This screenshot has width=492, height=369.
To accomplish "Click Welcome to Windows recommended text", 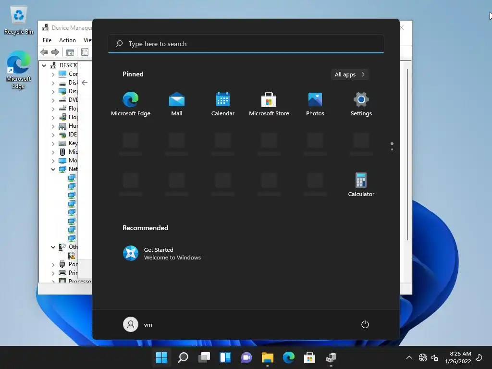I will [172, 258].
